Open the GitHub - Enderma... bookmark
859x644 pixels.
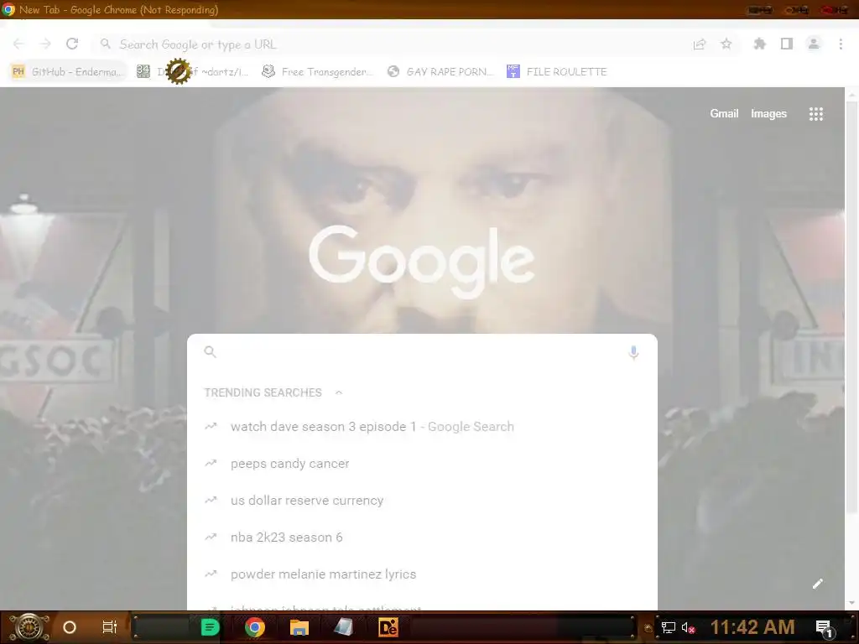[x=67, y=72]
